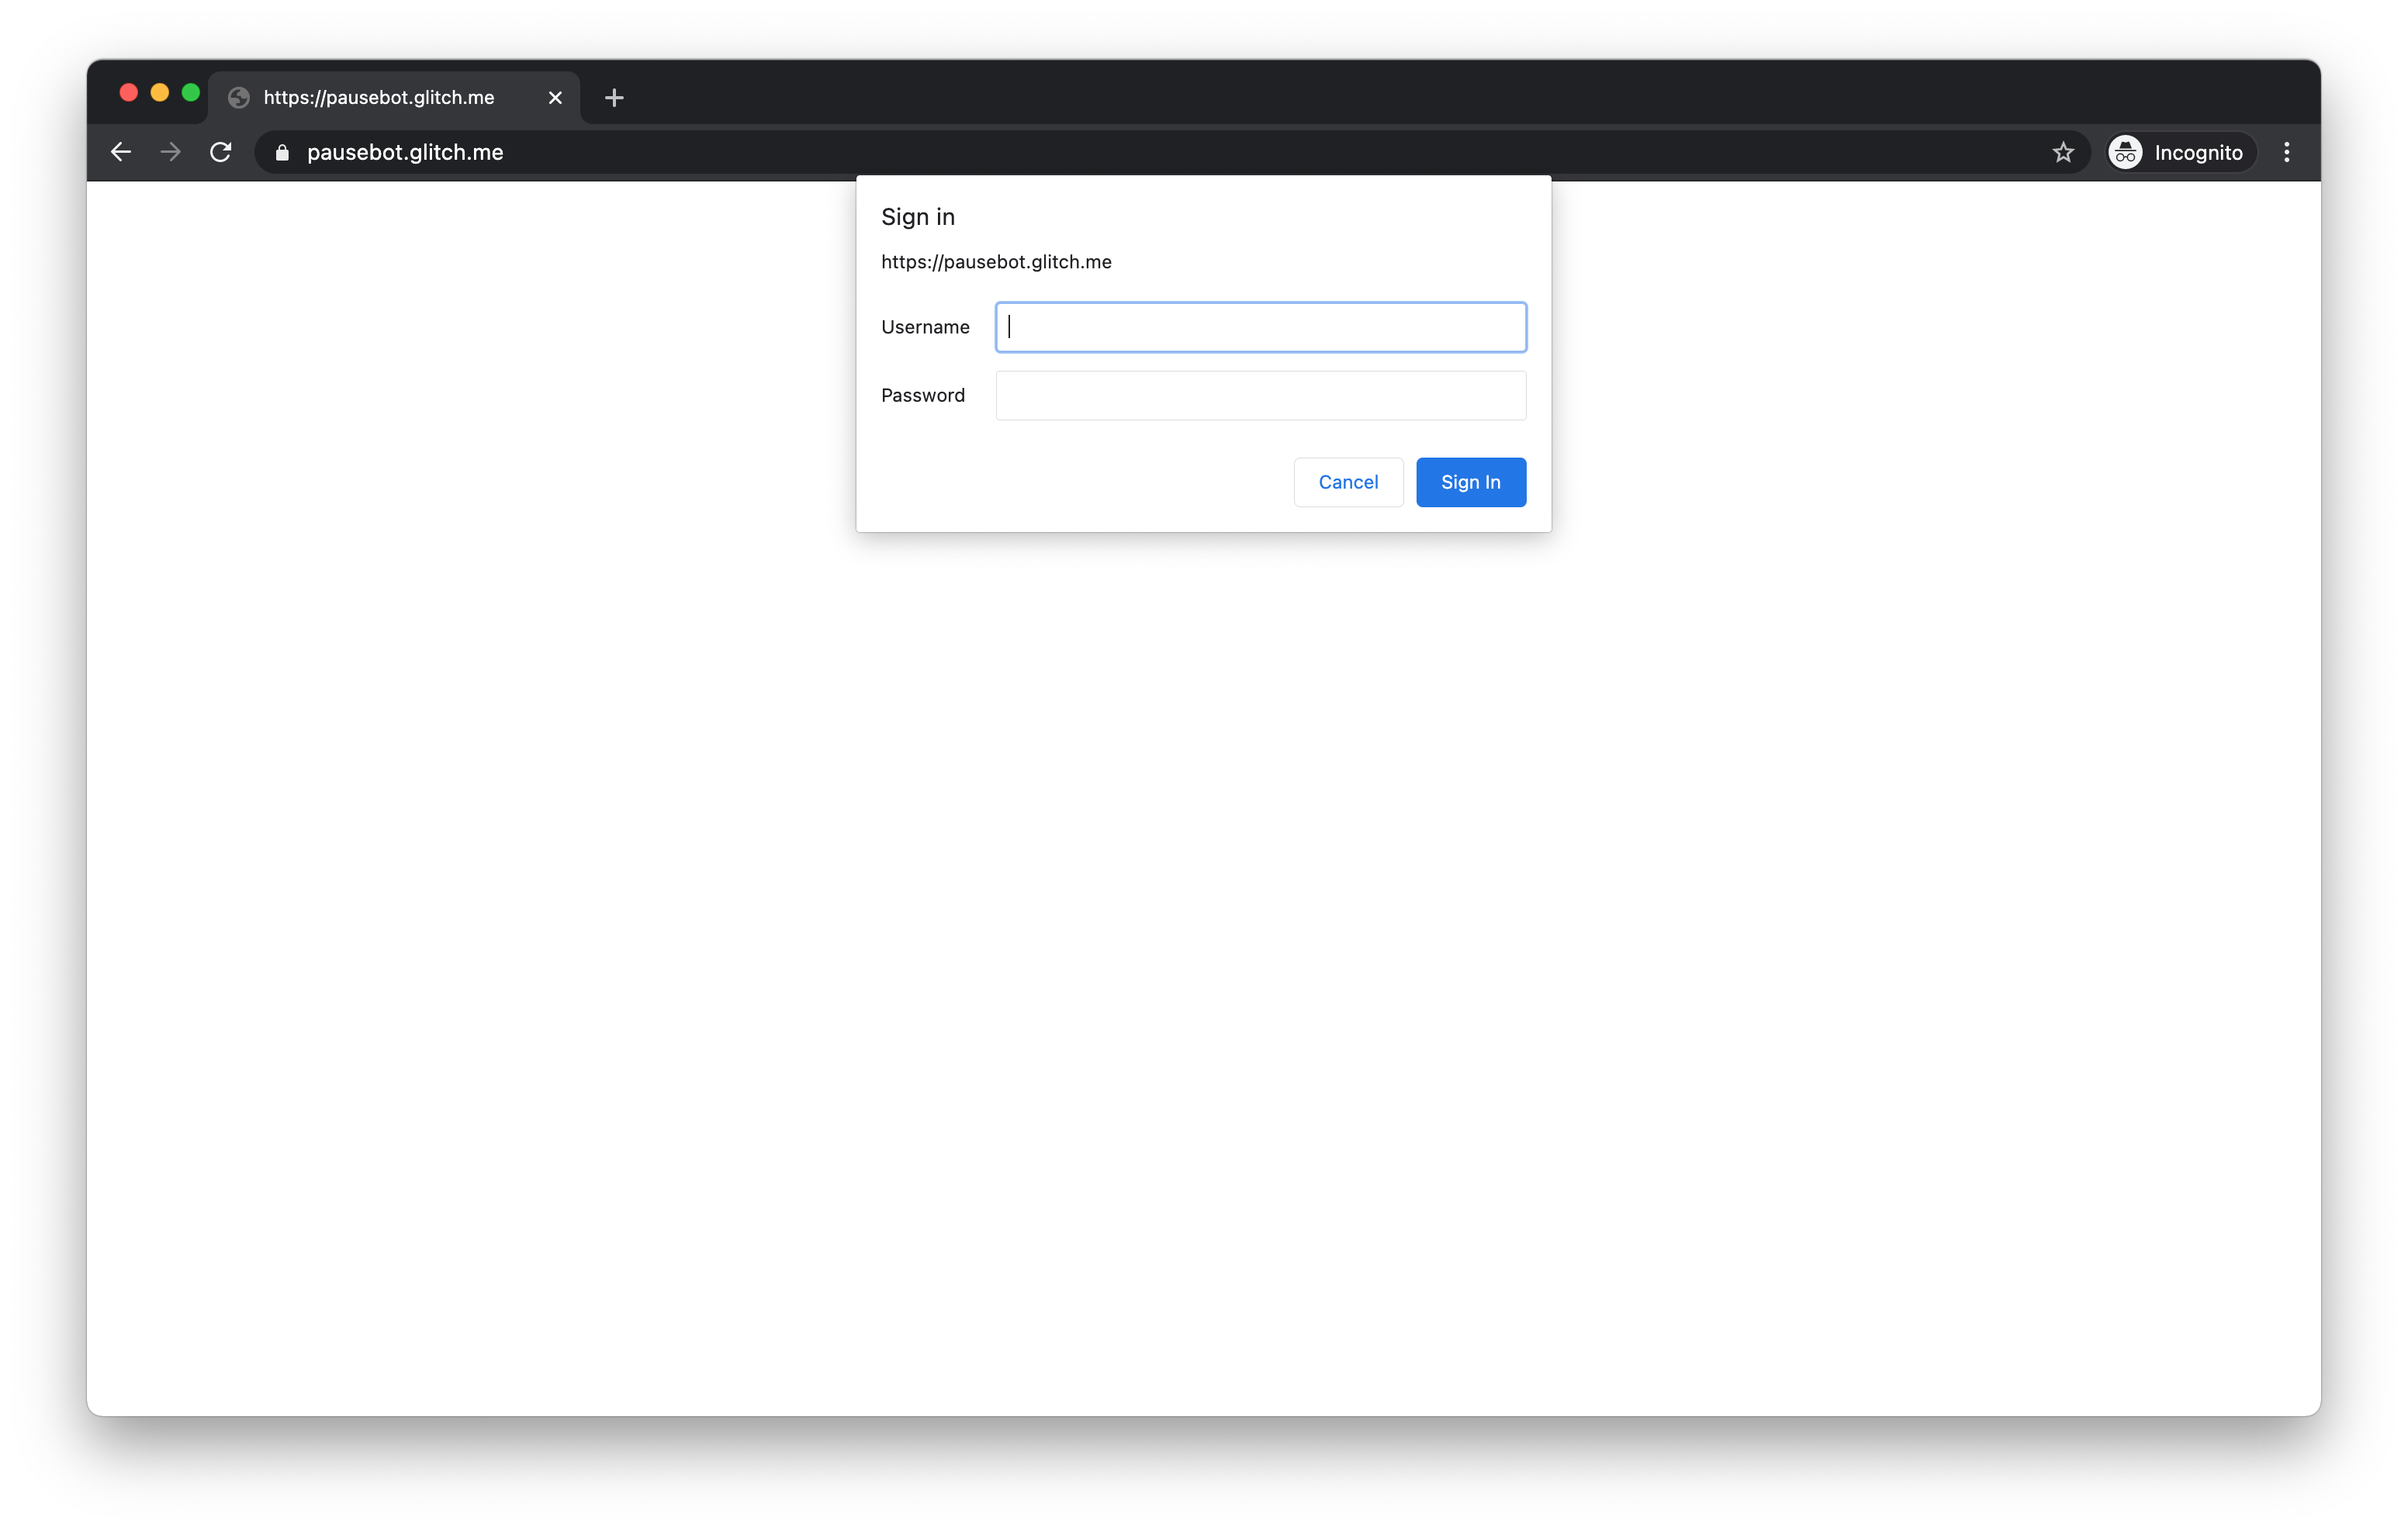Click the https://pausebot.glitch.me text in the dialog

point(996,262)
